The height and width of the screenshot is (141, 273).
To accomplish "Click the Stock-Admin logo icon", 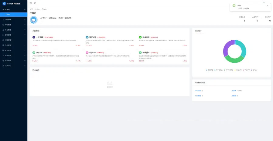I will pos(4,3).
